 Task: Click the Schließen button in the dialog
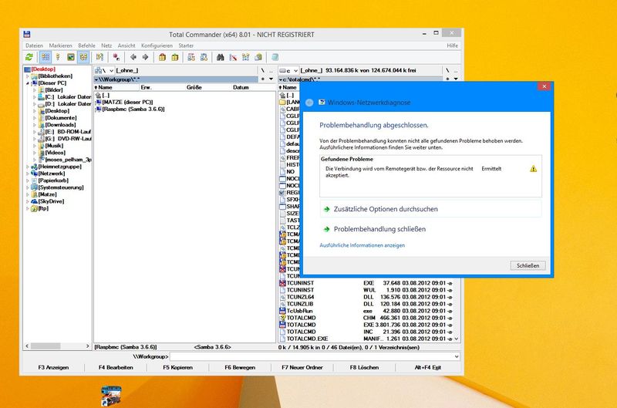tap(528, 265)
